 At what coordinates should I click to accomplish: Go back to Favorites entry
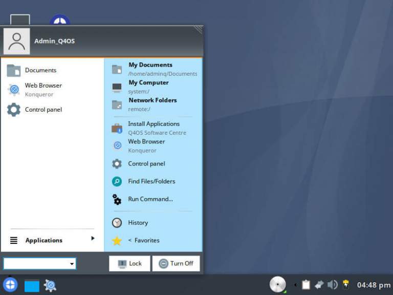click(153, 240)
